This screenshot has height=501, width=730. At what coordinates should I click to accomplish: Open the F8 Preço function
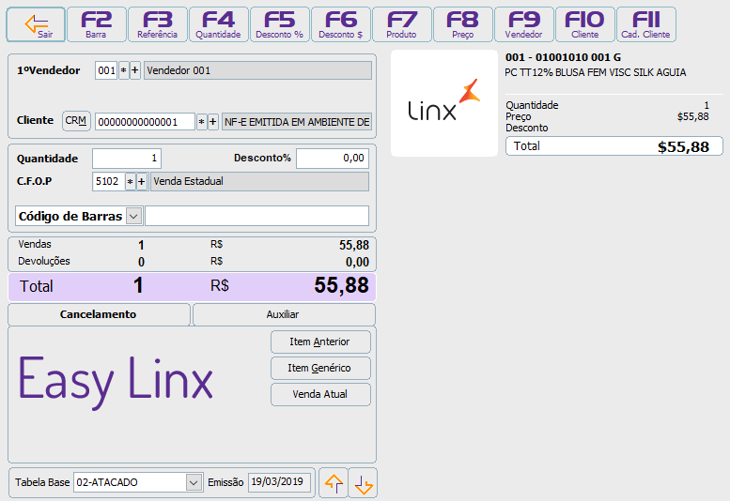(463, 24)
